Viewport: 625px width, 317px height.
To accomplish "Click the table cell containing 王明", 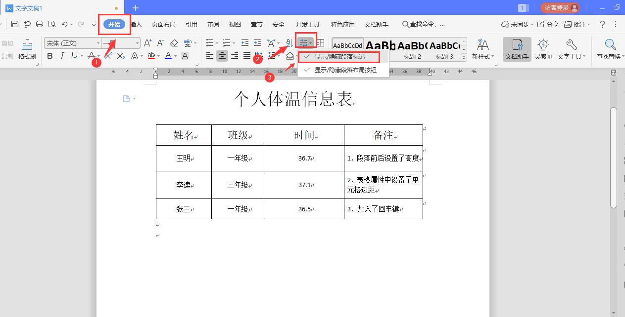I will 184,158.
